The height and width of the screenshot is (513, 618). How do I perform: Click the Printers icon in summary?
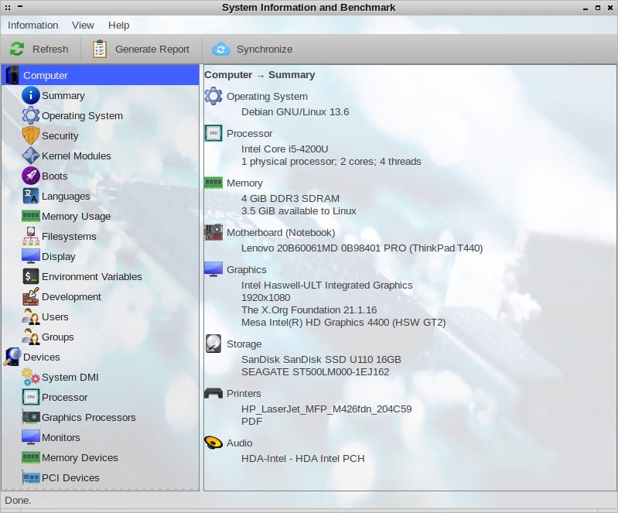pos(213,394)
